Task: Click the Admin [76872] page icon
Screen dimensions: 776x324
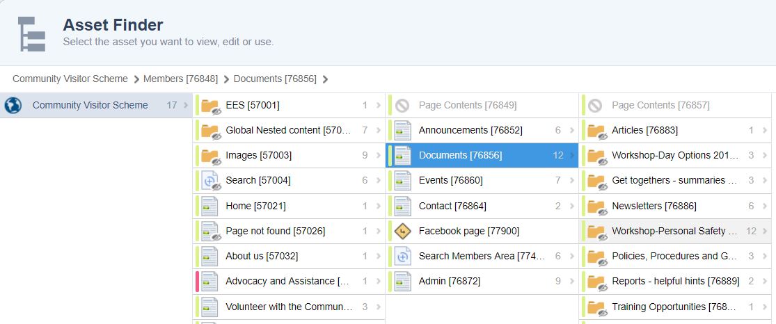Action: [403, 282]
